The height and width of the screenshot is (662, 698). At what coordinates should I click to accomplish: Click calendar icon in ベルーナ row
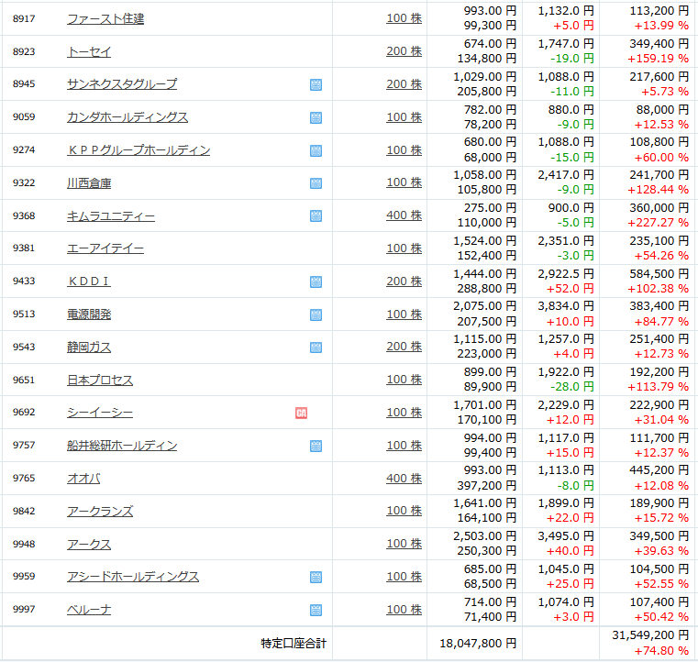click(x=316, y=610)
